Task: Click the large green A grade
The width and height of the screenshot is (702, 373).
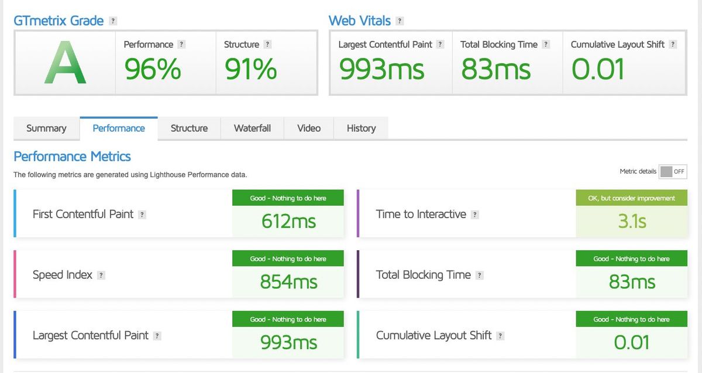Action: point(65,63)
